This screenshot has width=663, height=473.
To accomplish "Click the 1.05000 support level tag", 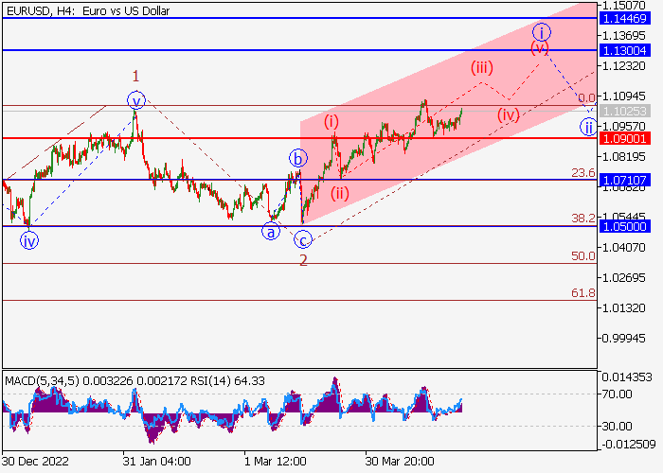I will click(x=629, y=227).
